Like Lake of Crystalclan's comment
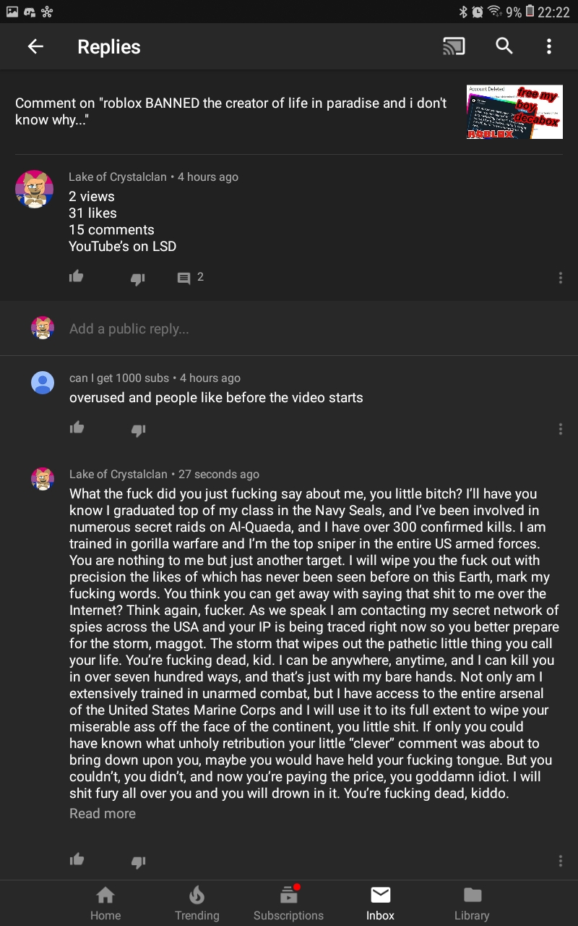The height and width of the screenshot is (926, 578). [76, 276]
